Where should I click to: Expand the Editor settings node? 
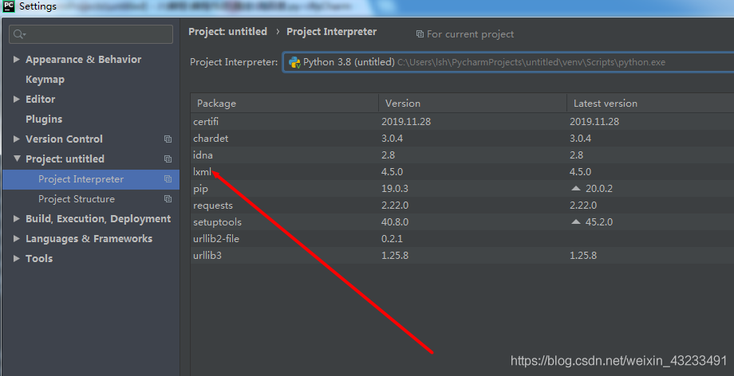tap(17, 100)
